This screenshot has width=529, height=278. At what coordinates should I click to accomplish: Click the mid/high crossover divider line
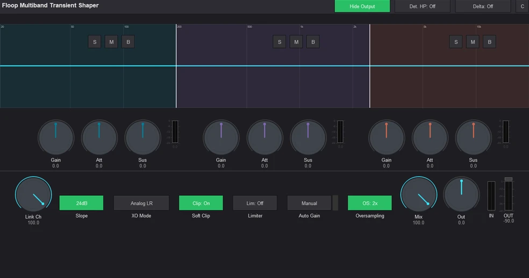tap(370, 66)
